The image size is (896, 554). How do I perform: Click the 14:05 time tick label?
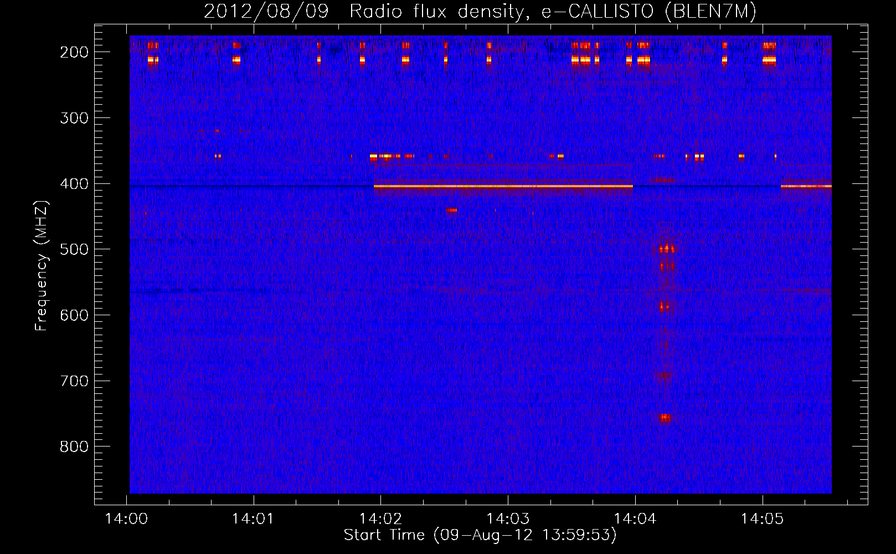(763, 519)
